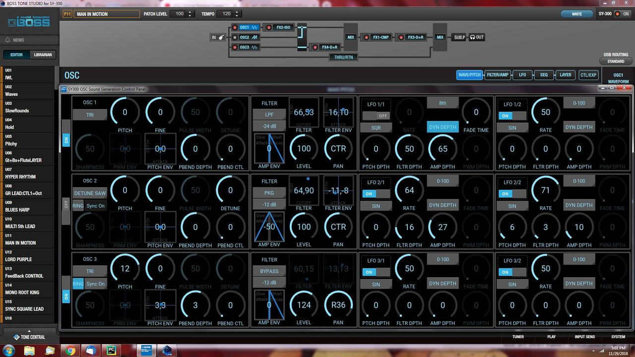Open OSC 1 TRI waveform selector
Viewport: 635px width, 357px height.
point(90,115)
